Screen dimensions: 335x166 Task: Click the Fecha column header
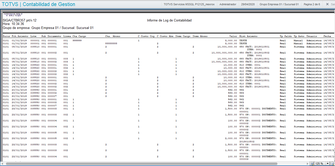[x=328, y=36]
